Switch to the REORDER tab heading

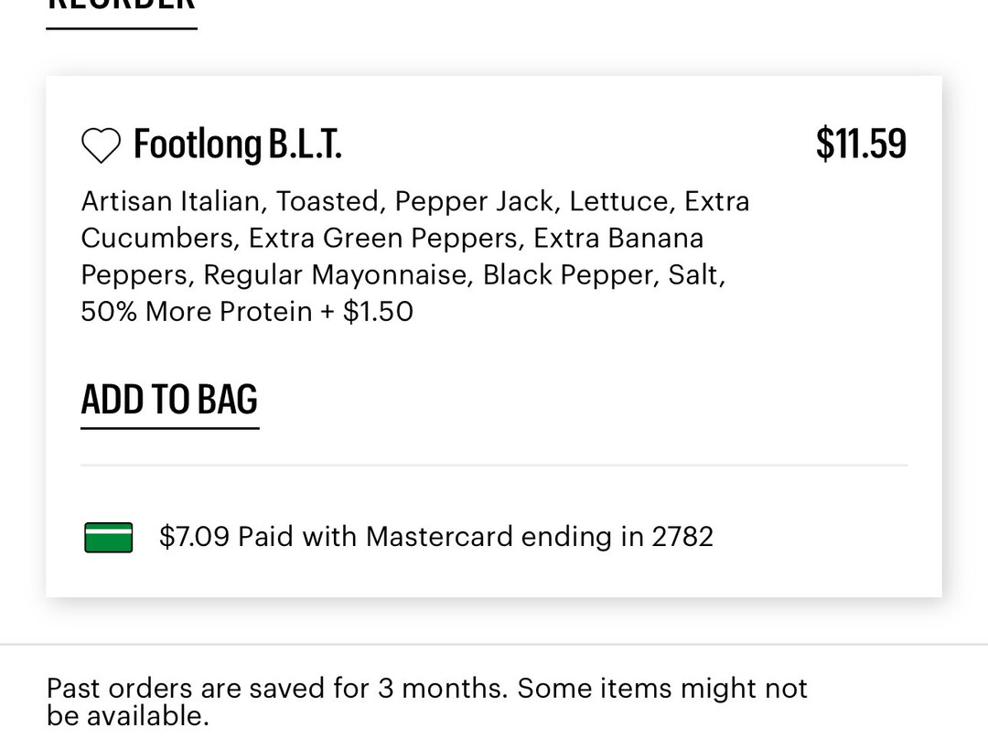click(x=121, y=5)
